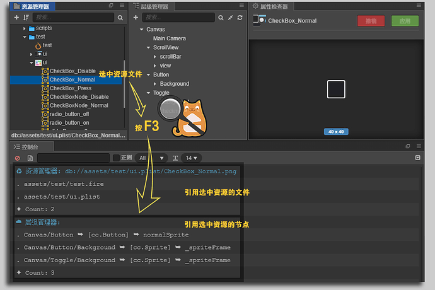Click the red revert button

(371, 21)
